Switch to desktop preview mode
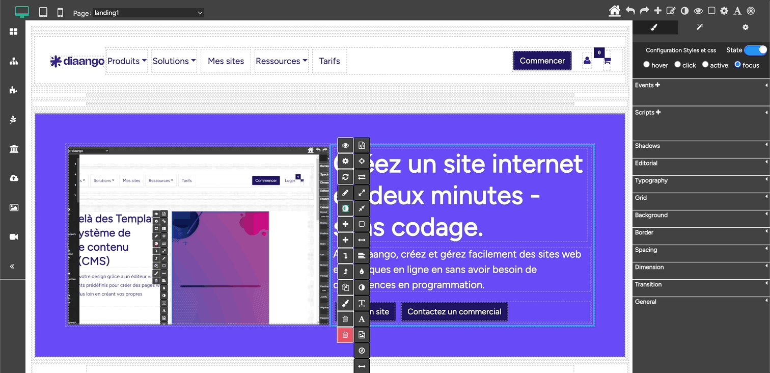770x373 pixels. [22, 12]
